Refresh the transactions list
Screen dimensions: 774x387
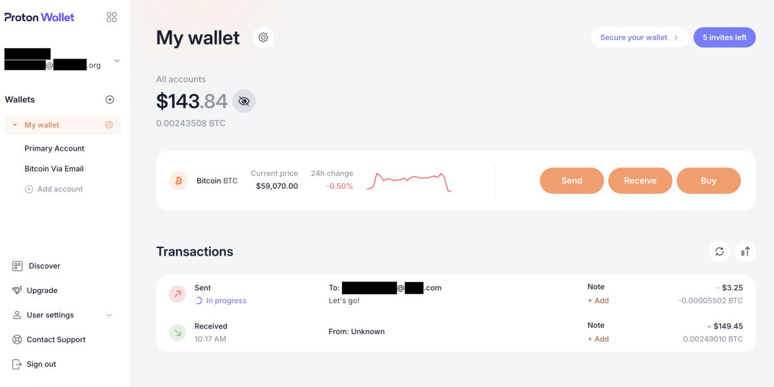(x=719, y=251)
